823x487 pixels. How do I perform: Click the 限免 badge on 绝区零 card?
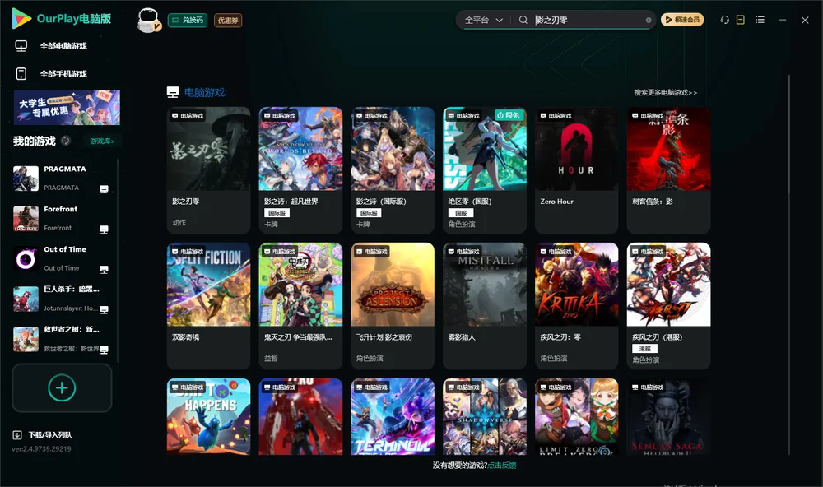tap(508, 115)
